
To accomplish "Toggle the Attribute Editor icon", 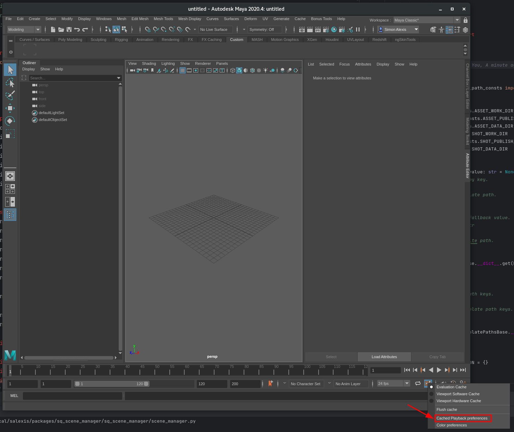I will (449, 29).
